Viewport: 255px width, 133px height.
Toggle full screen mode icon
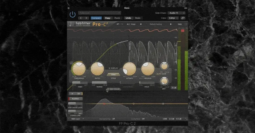pos(186,24)
